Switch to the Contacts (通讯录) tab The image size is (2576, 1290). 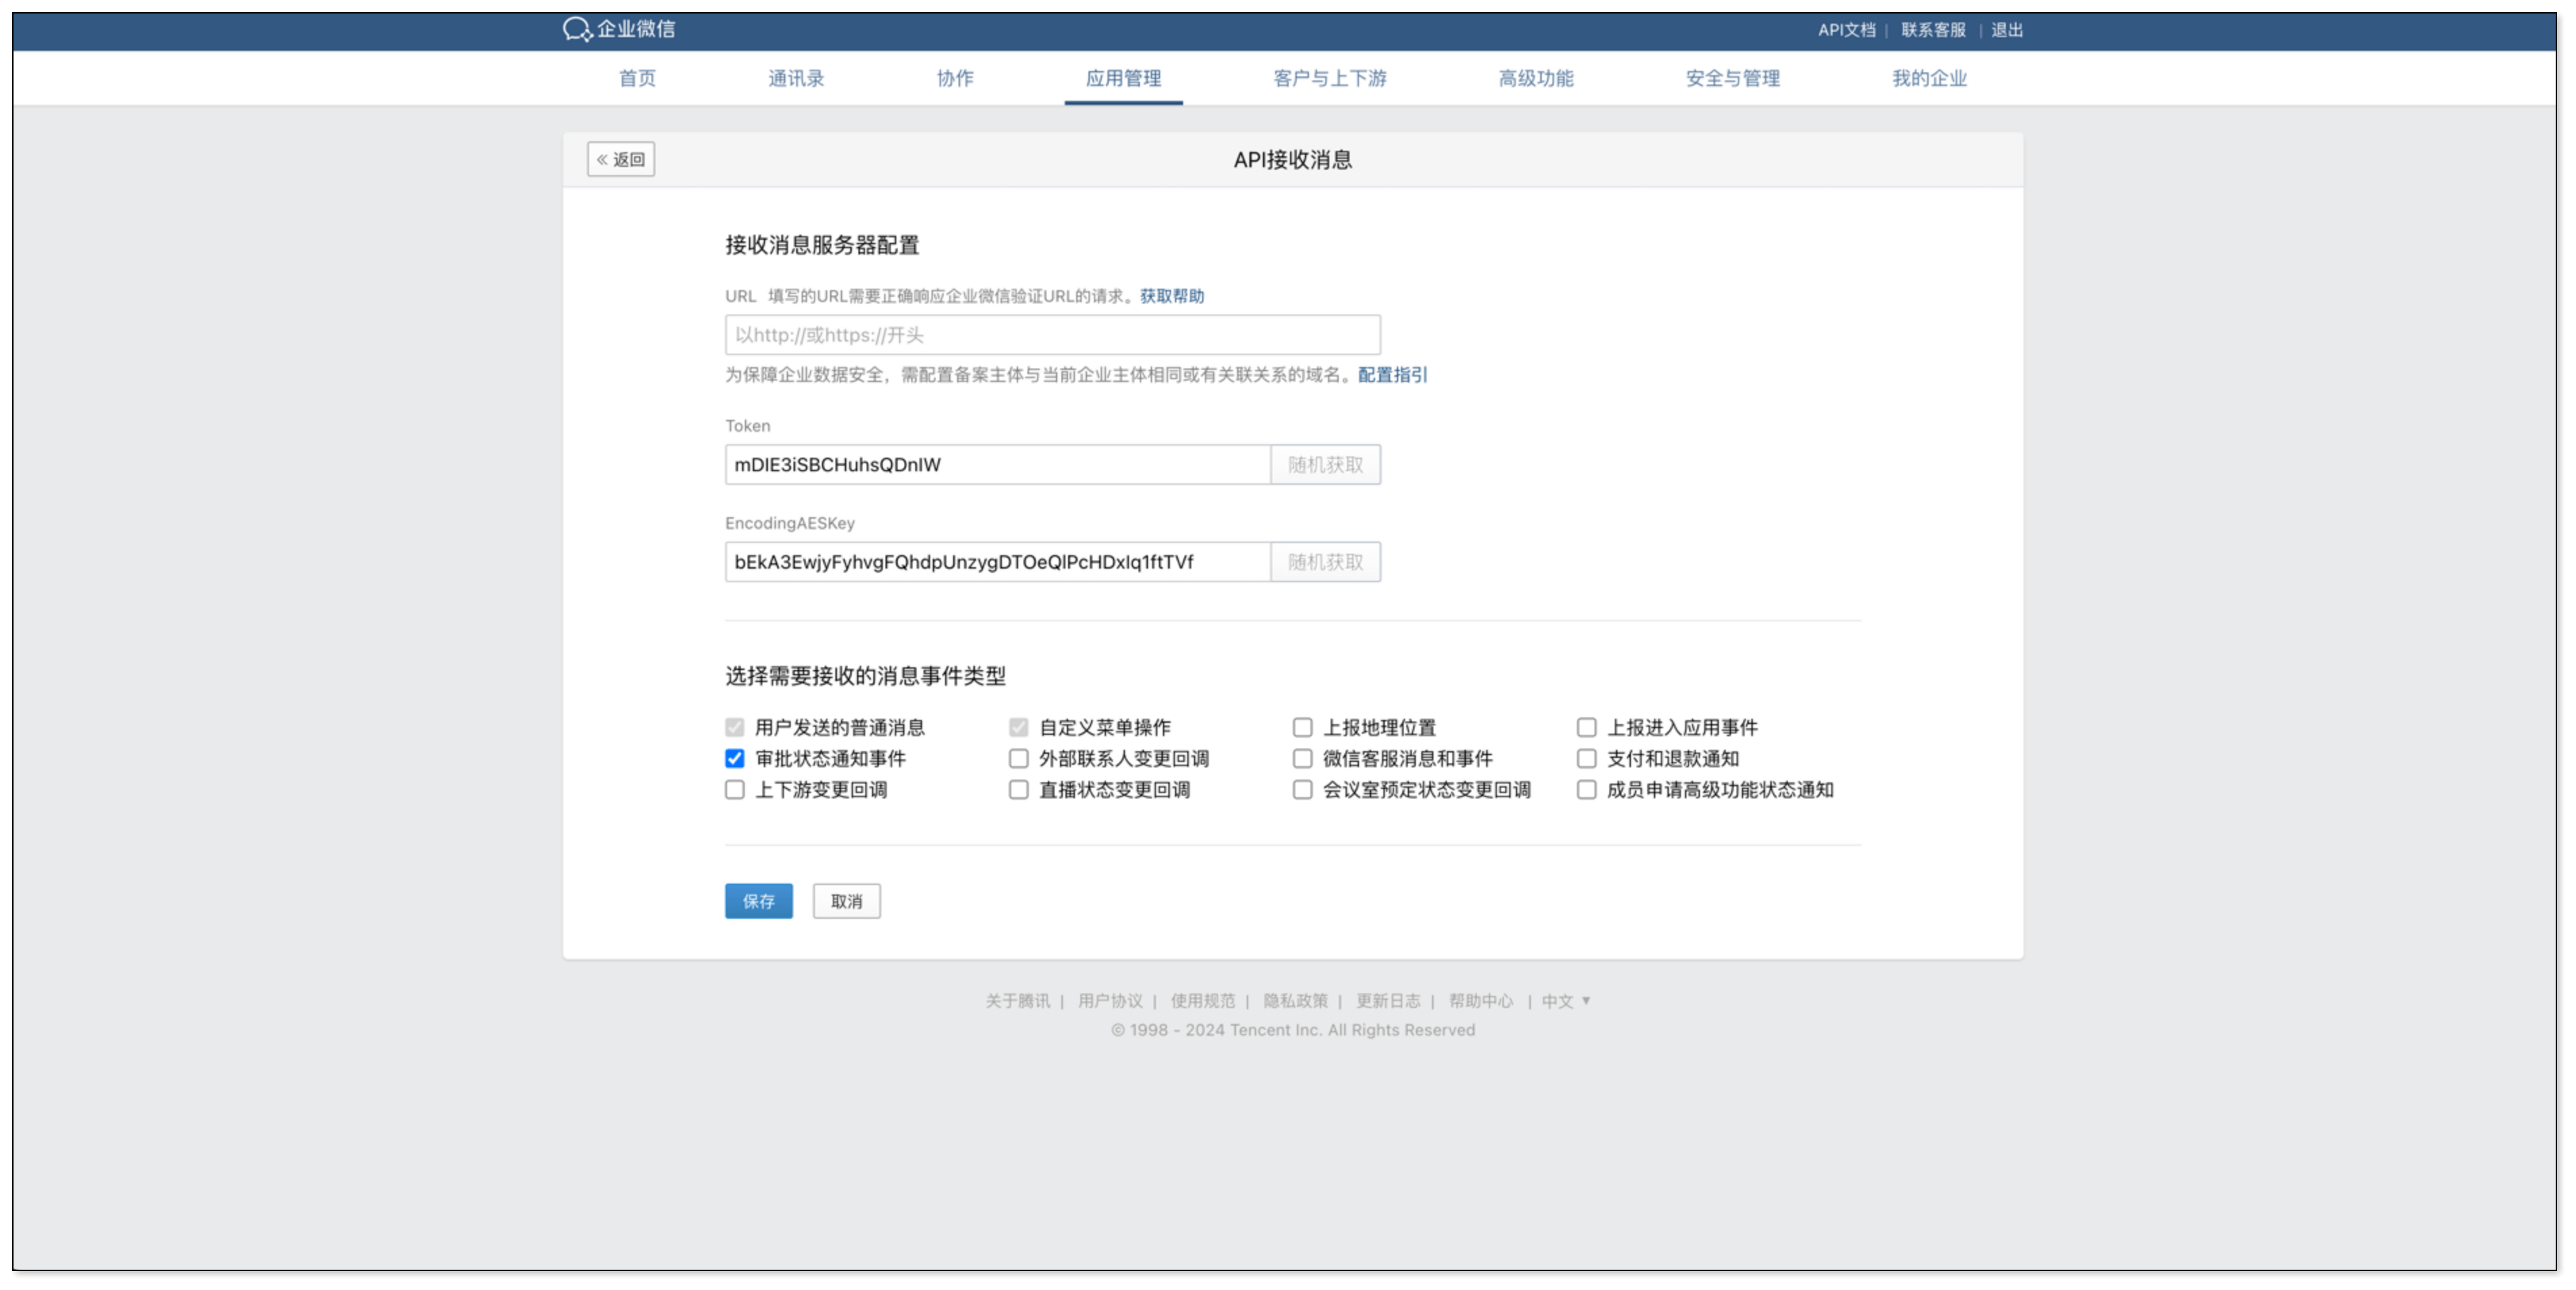pos(795,78)
